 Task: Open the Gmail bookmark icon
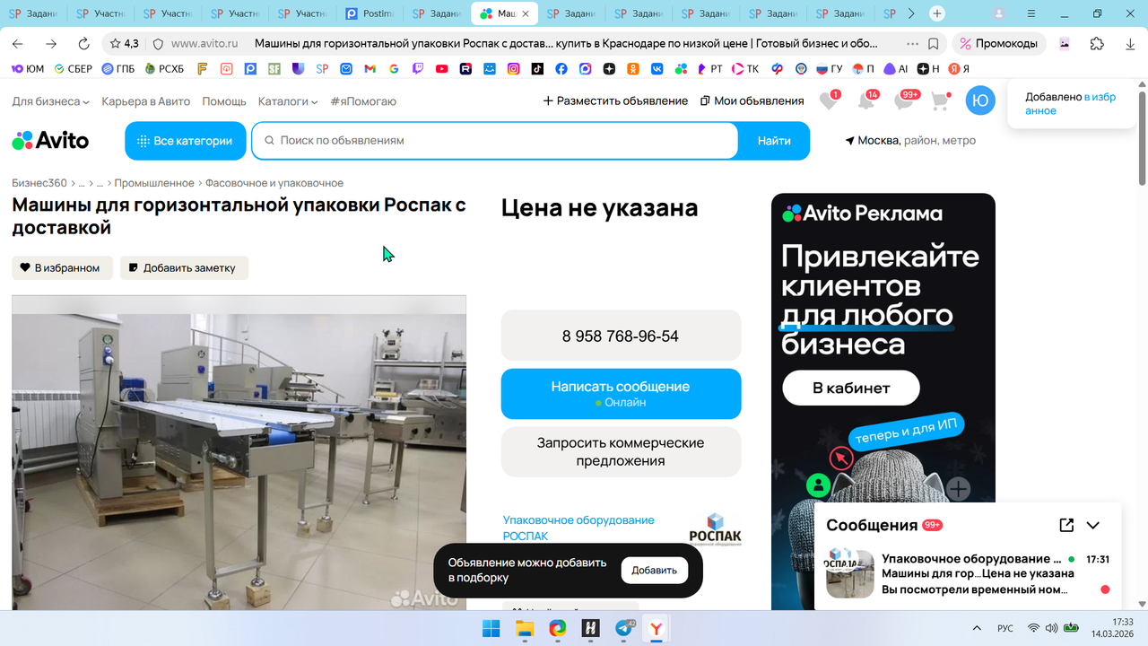370,68
